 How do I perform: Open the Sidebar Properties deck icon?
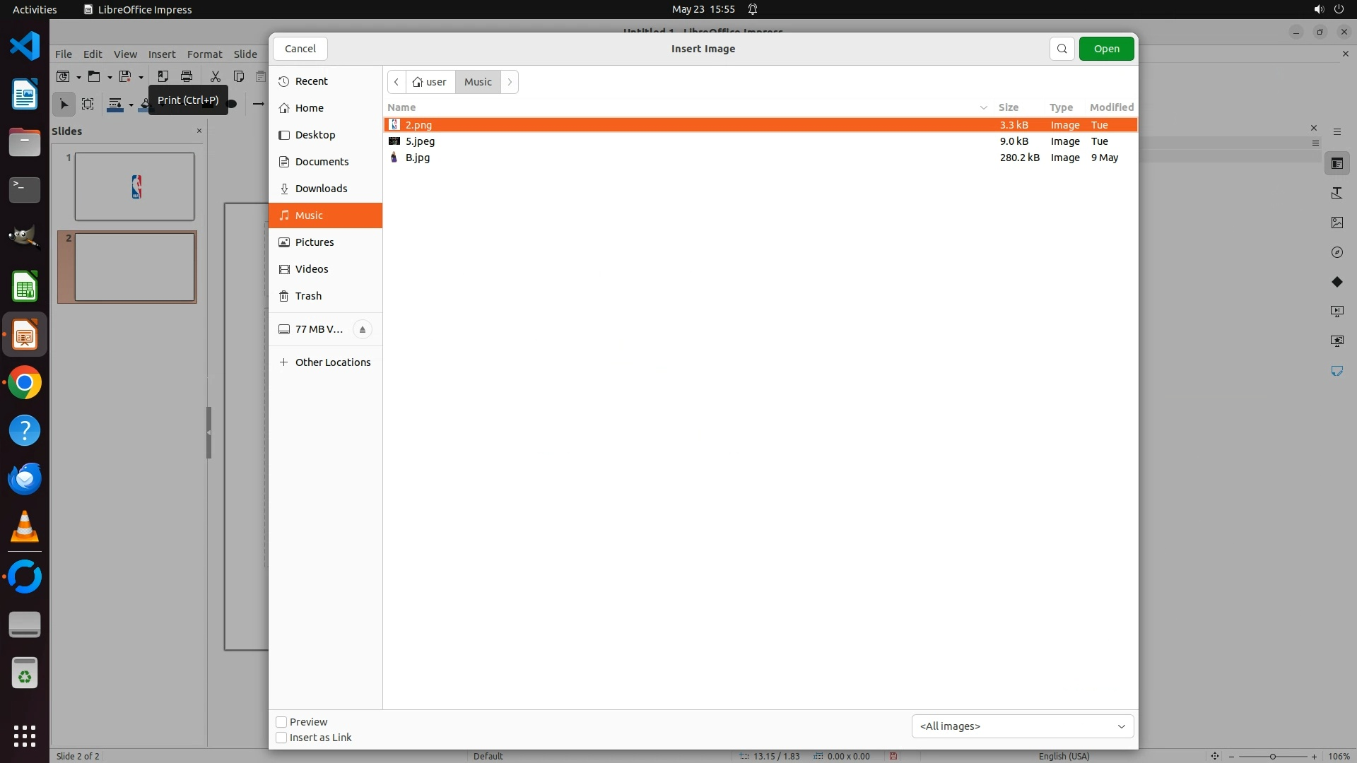pyautogui.click(x=1337, y=163)
